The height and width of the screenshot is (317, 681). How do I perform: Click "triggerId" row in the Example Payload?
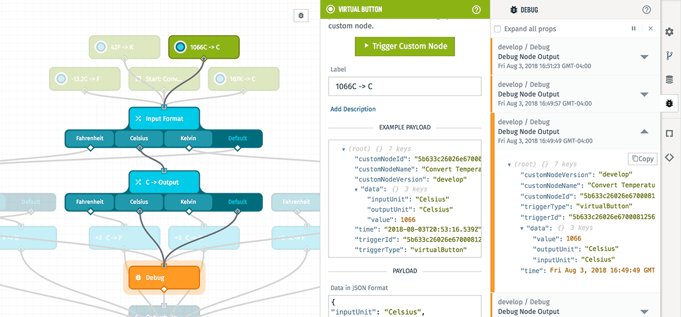417,240
